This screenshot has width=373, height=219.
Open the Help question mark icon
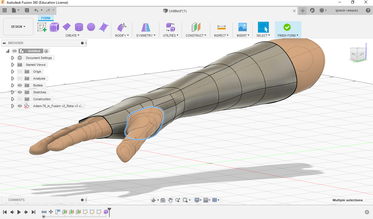click(368, 10)
